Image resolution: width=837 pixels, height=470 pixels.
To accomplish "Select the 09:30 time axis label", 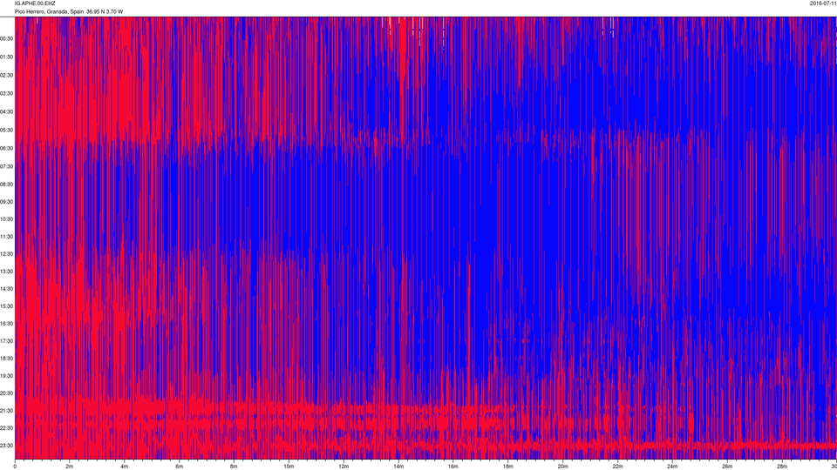I will click(x=6, y=202).
